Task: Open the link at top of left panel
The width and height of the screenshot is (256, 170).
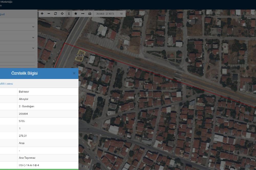Action: pyautogui.click(x=2, y=14)
